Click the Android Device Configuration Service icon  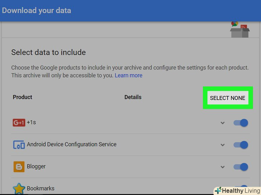click(x=19, y=145)
